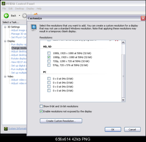Screen dimensions: 146x142
Task: Select Set PhysX Configuration tree item
Action: point(19,37)
